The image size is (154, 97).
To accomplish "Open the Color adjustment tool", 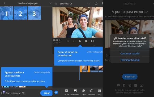I will 84,92.
